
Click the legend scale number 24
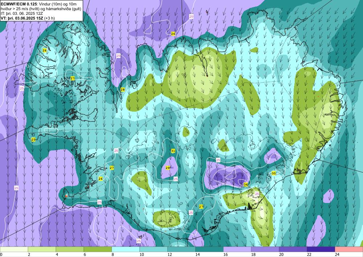[337, 254]
